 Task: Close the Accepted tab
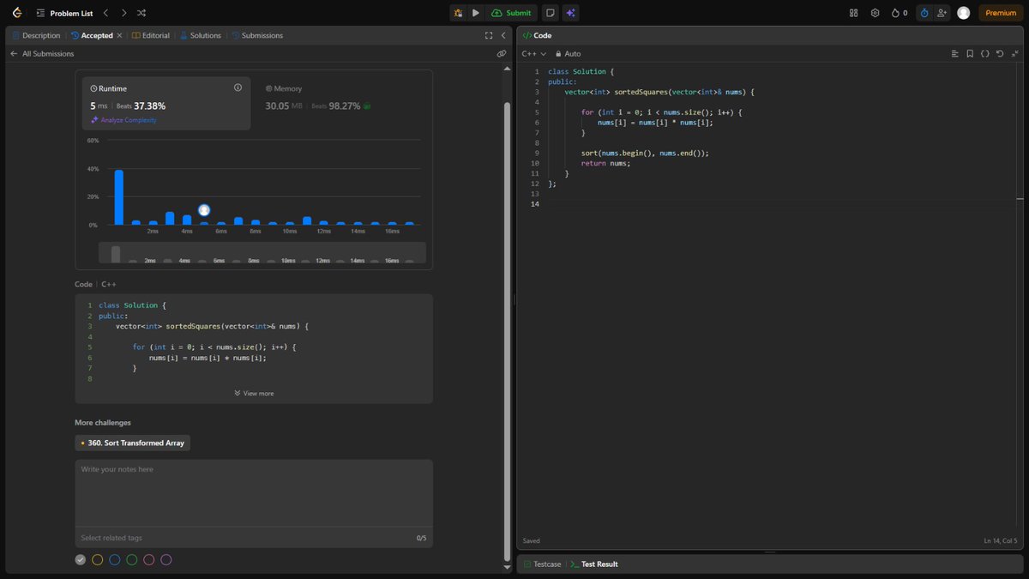click(119, 35)
